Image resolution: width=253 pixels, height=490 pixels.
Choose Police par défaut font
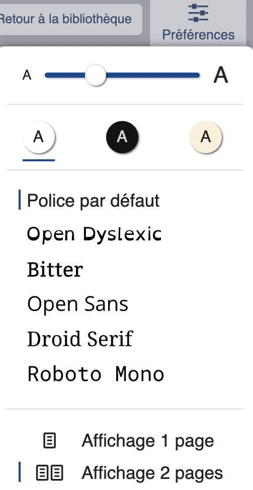93,200
